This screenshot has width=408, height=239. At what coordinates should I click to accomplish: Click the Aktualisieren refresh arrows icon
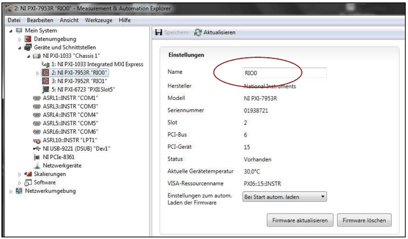[x=198, y=32]
